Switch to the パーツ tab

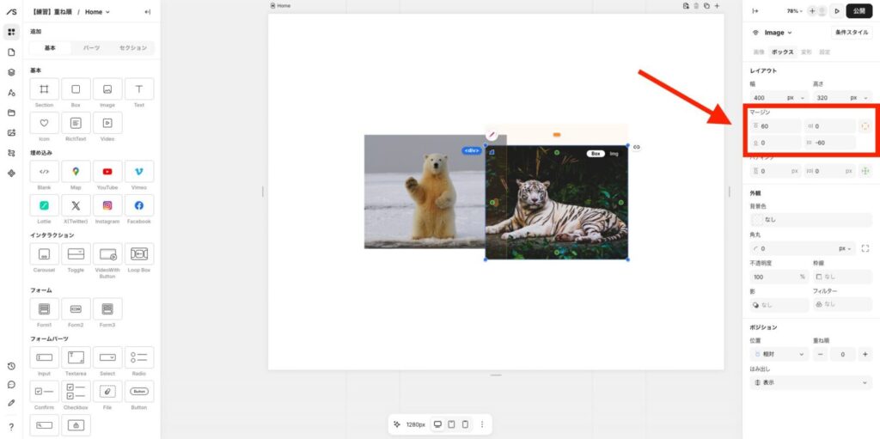tap(92, 48)
